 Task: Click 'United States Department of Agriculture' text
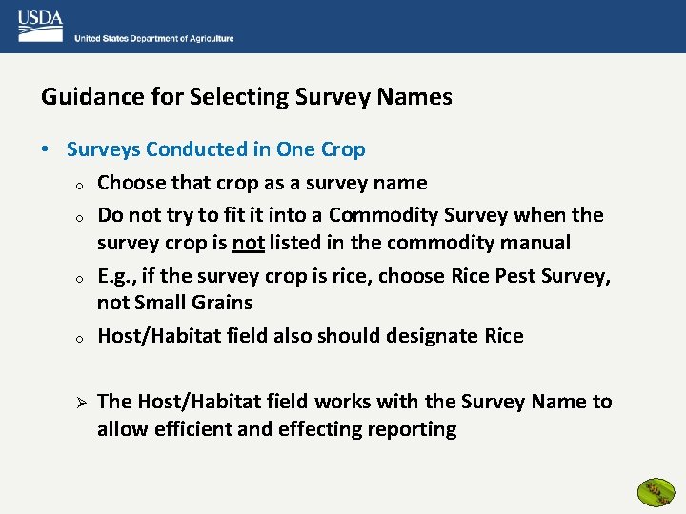pyautogui.click(x=154, y=38)
